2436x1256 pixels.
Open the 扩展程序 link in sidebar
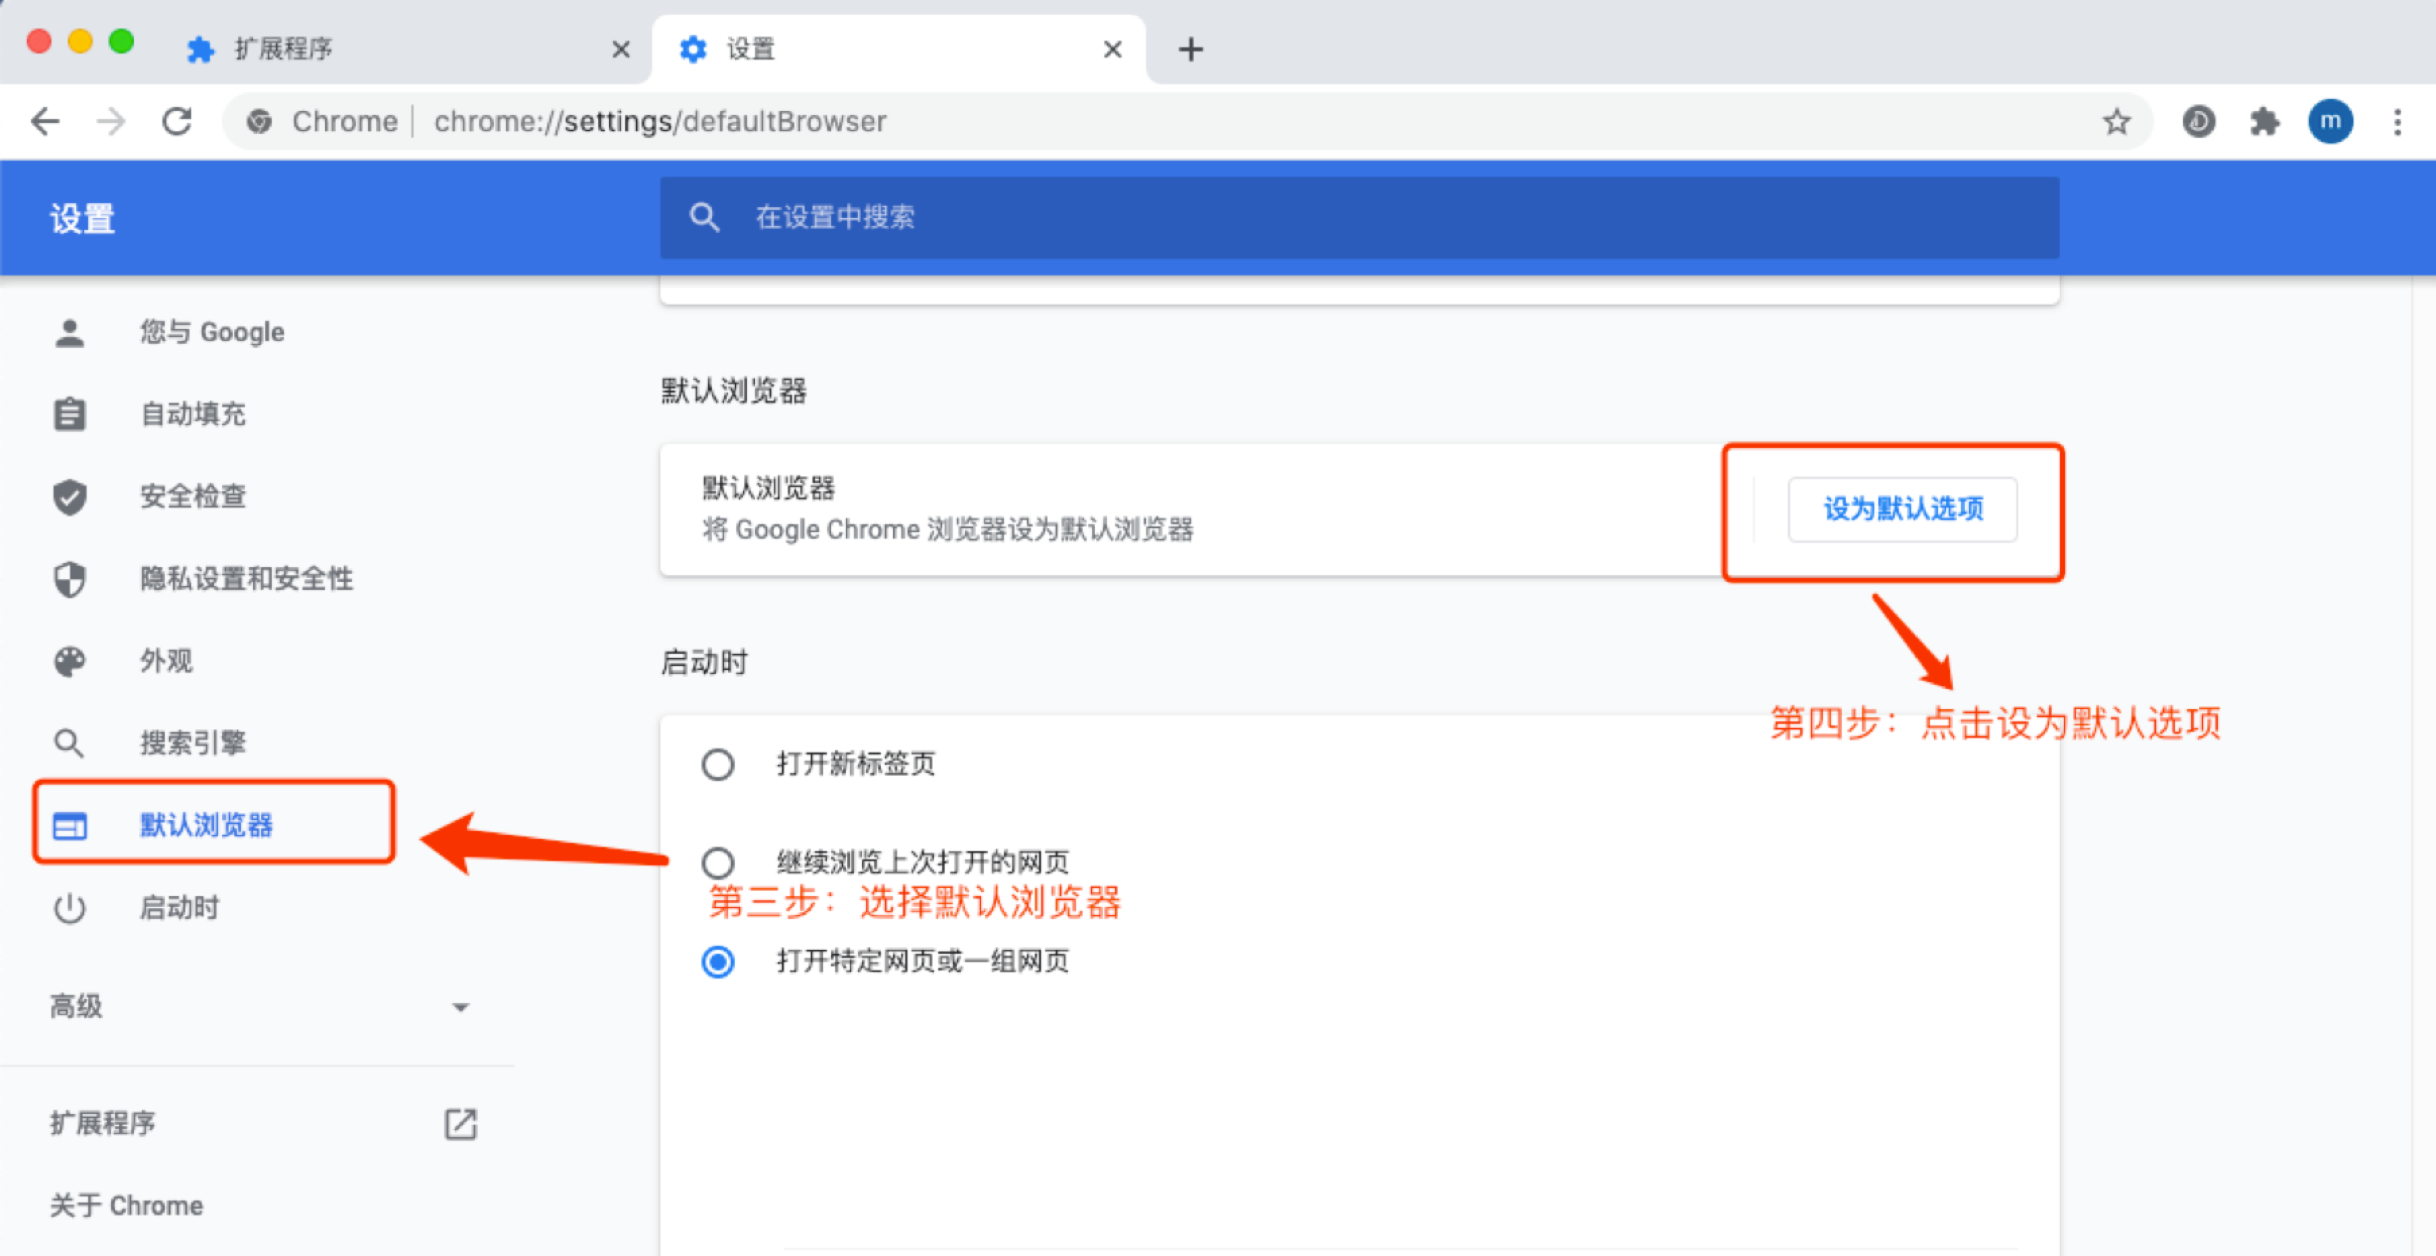click(x=102, y=1123)
